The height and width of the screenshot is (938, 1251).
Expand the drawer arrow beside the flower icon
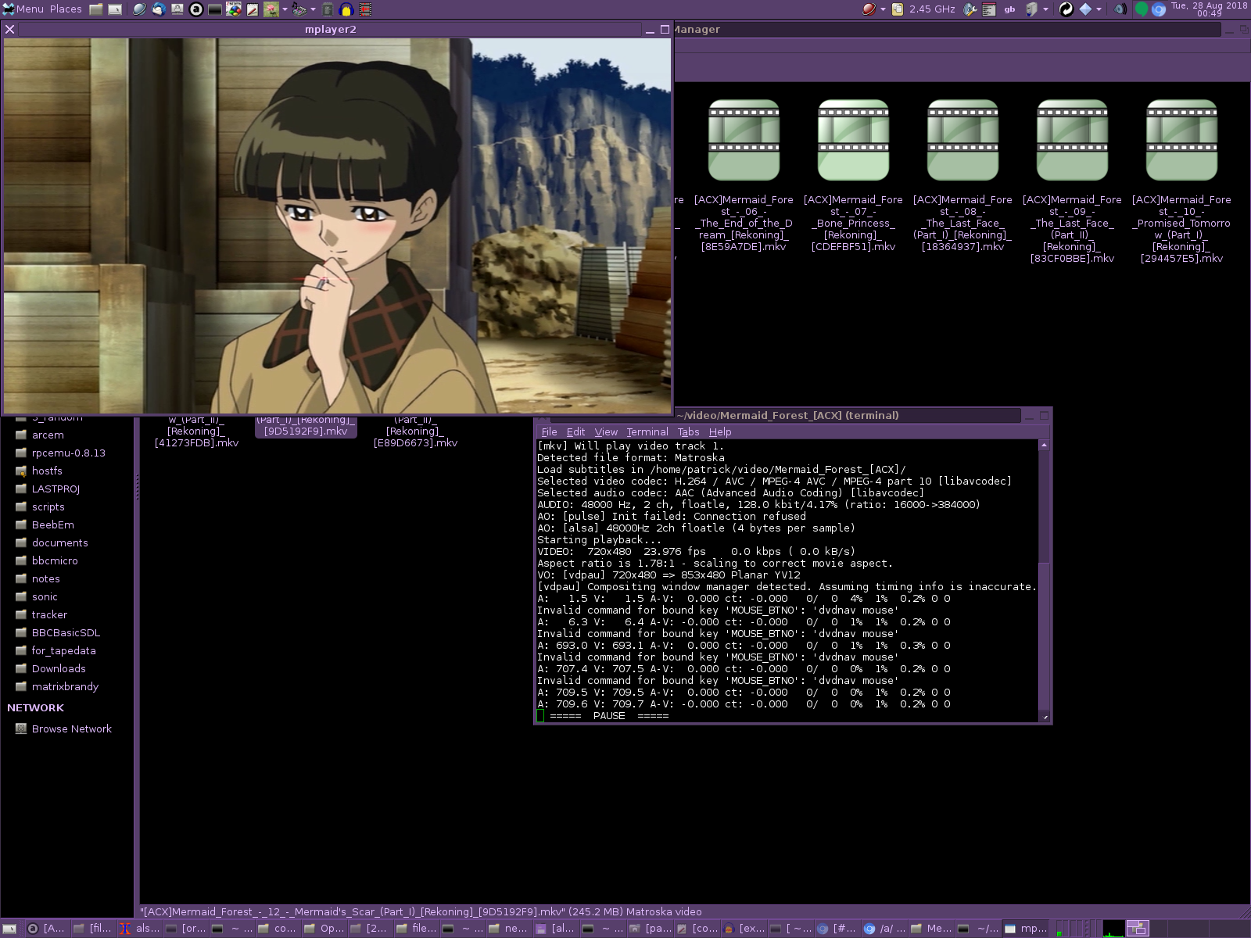[285, 9]
